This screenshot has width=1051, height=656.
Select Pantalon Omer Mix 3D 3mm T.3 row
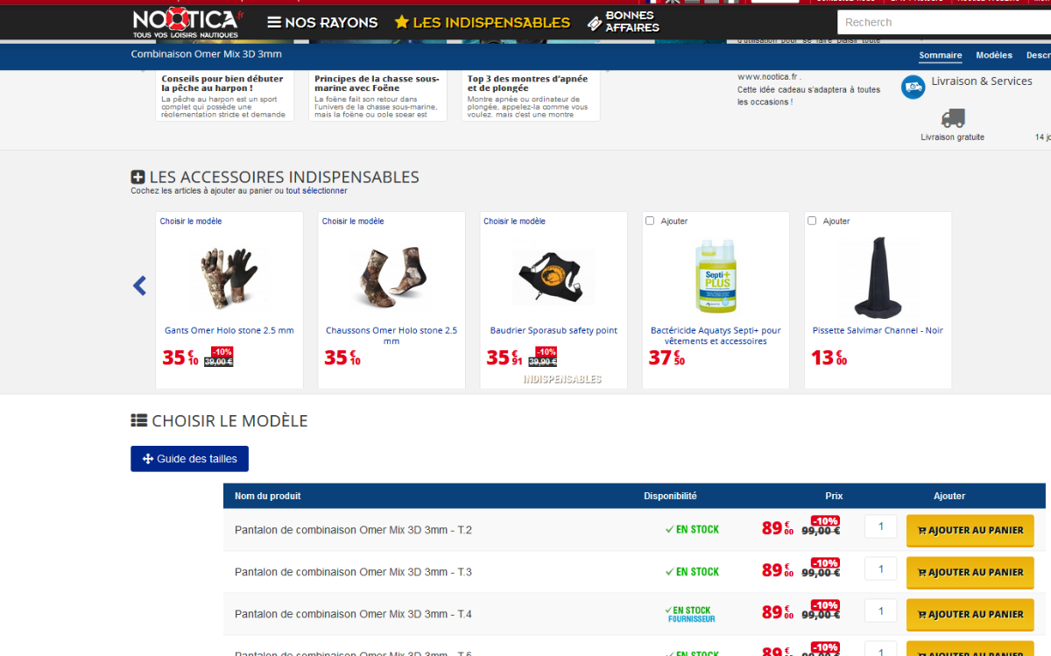click(x=634, y=572)
